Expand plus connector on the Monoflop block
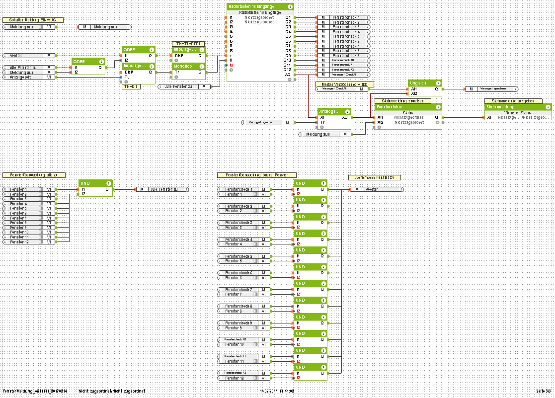Viewport: 555px width, 398px height. tap(176, 77)
